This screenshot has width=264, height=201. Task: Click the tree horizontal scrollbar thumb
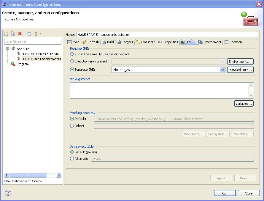coord(28,175)
